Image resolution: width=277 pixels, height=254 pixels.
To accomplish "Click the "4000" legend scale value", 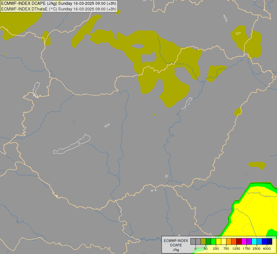I will point(267,249).
